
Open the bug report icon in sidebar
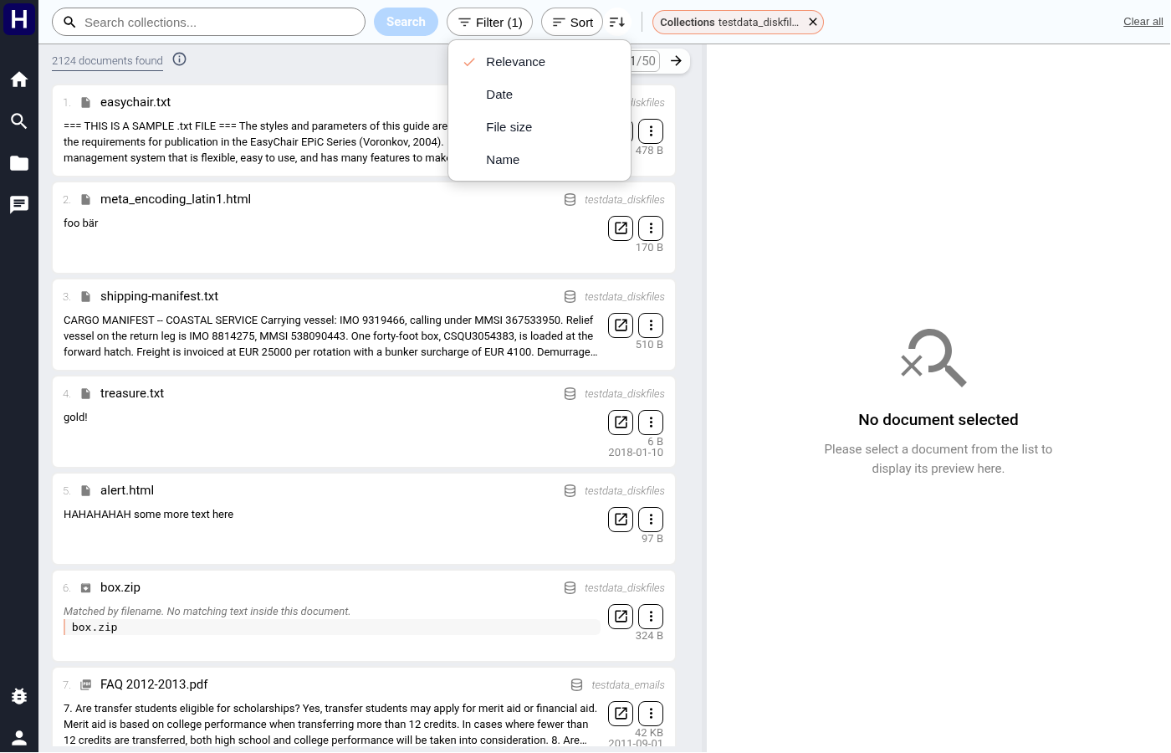(19, 696)
